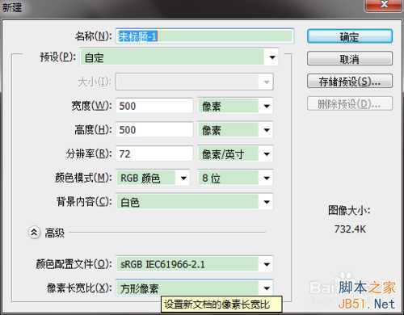
Task: Click the 颜色配置文件(O) label
Action: point(74,264)
